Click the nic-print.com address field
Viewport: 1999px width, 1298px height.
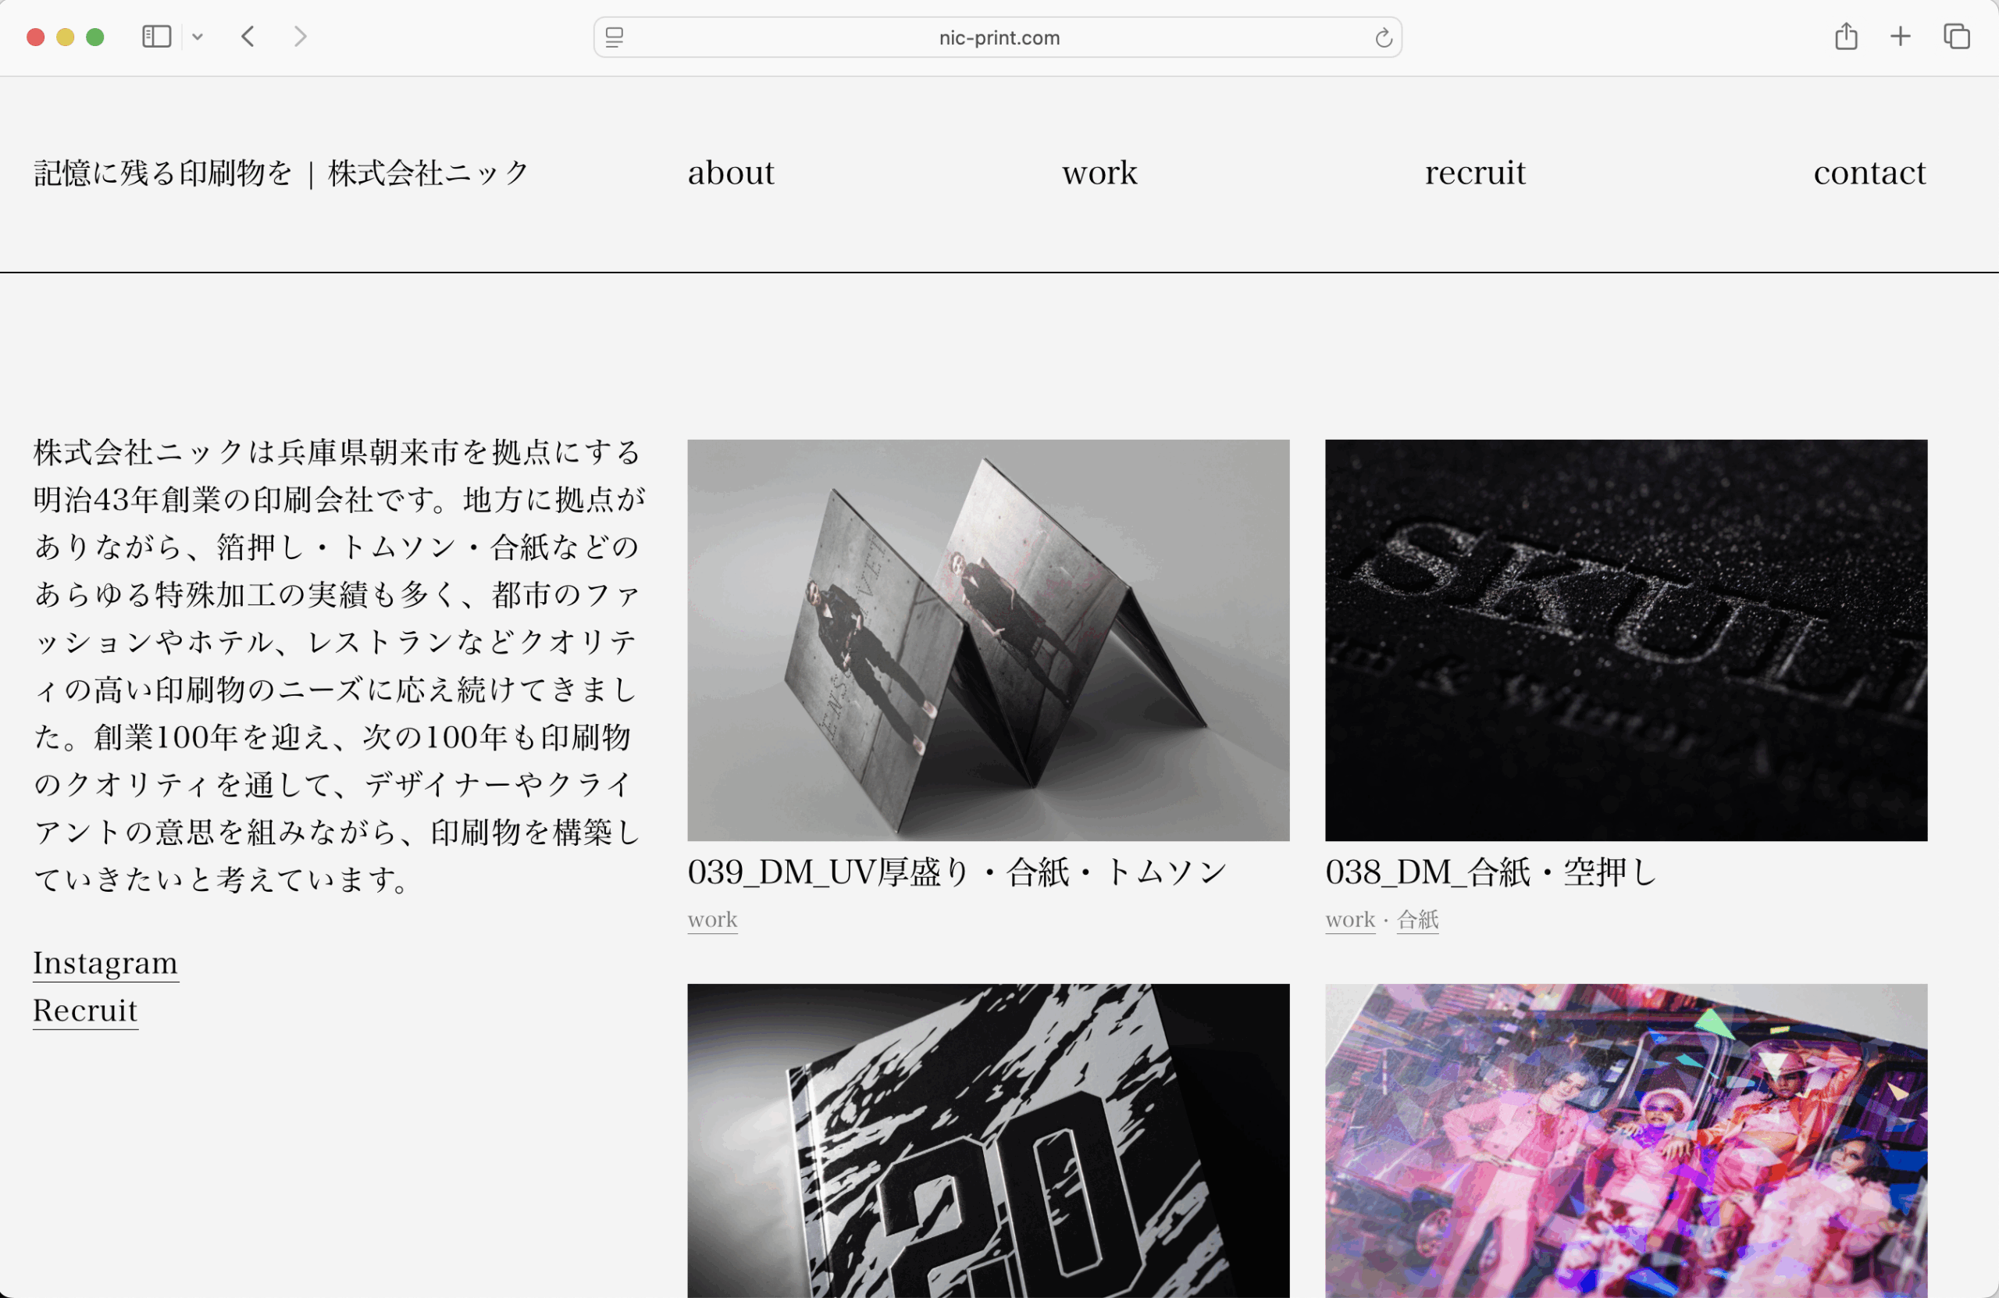pyautogui.click(x=999, y=37)
